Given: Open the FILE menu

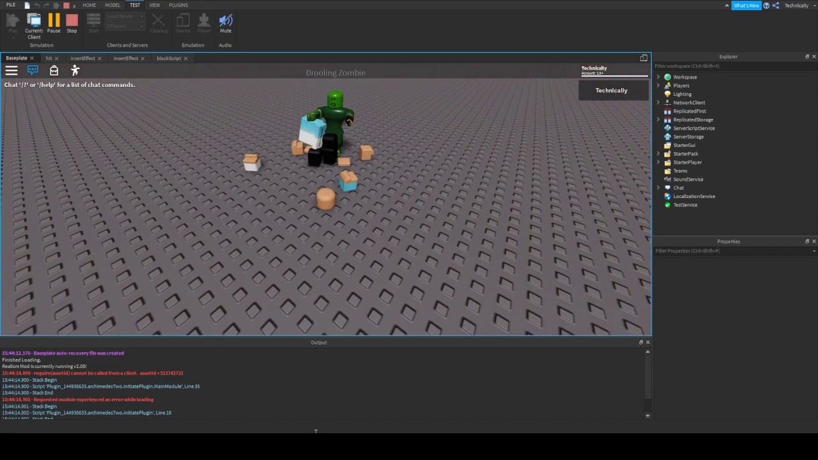Looking at the screenshot, I should [x=11, y=5].
